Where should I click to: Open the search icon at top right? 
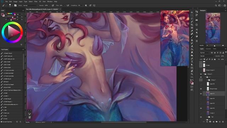[x=216, y=5]
